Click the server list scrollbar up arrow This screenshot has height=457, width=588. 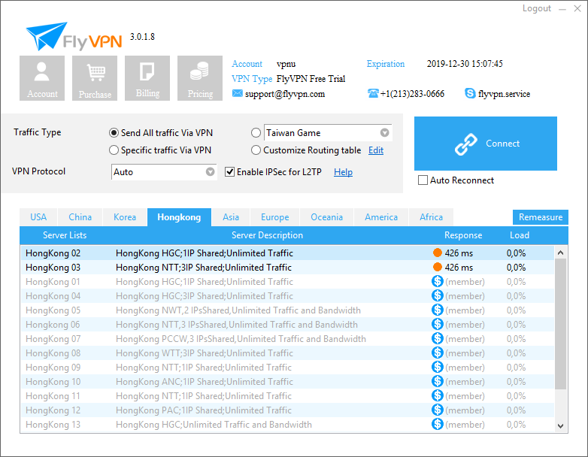(x=561, y=253)
